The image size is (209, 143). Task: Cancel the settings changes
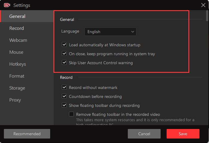tap(144, 134)
